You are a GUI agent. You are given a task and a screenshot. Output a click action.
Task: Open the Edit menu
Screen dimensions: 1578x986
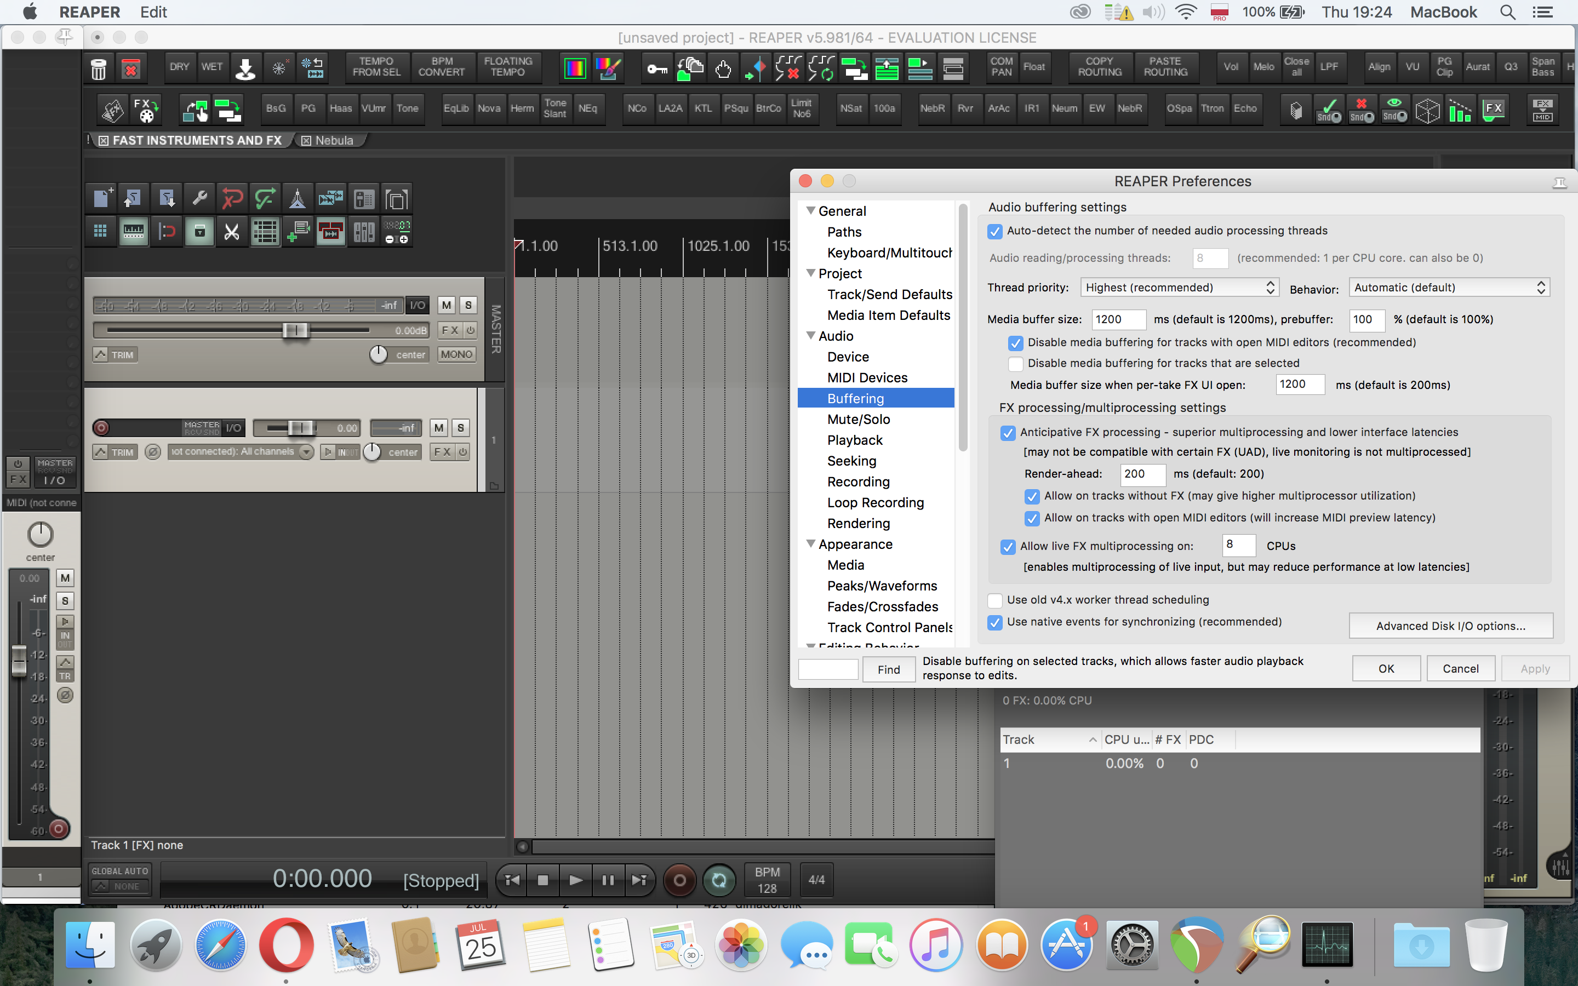pyautogui.click(x=153, y=12)
